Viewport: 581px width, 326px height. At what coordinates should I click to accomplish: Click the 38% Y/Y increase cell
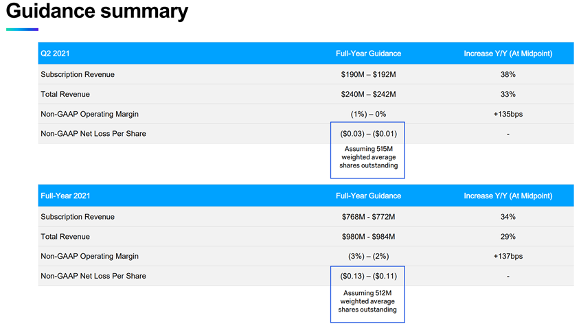[508, 74]
